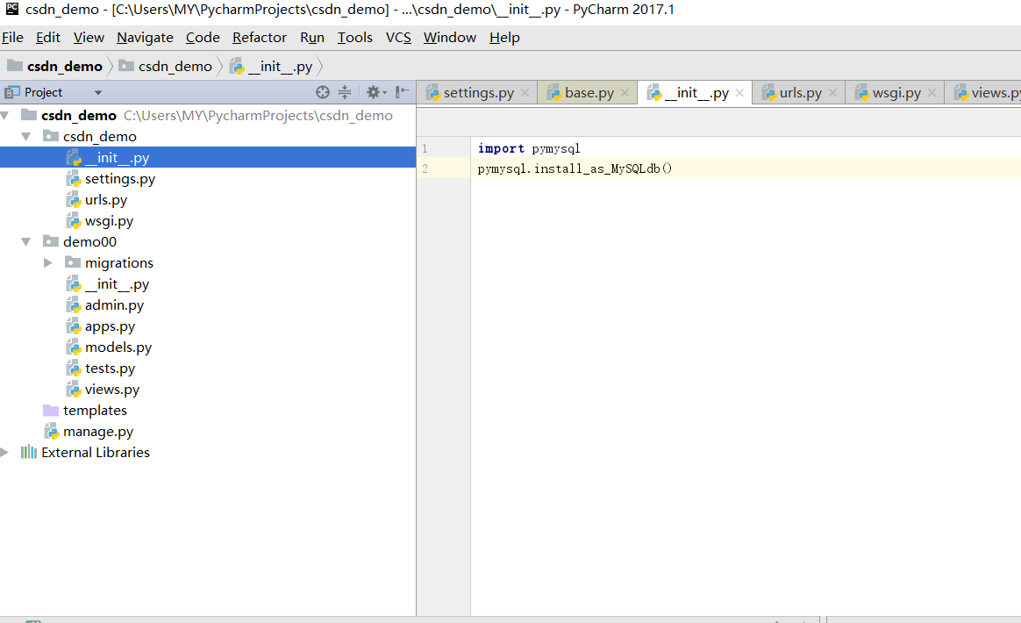Close the __init__.py editor tab

point(739,92)
